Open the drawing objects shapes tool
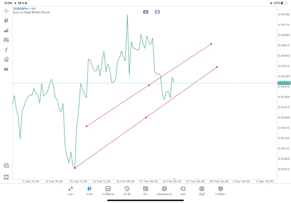Image resolution: width=291 pixels, height=203 pixels. tap(6, 59)
